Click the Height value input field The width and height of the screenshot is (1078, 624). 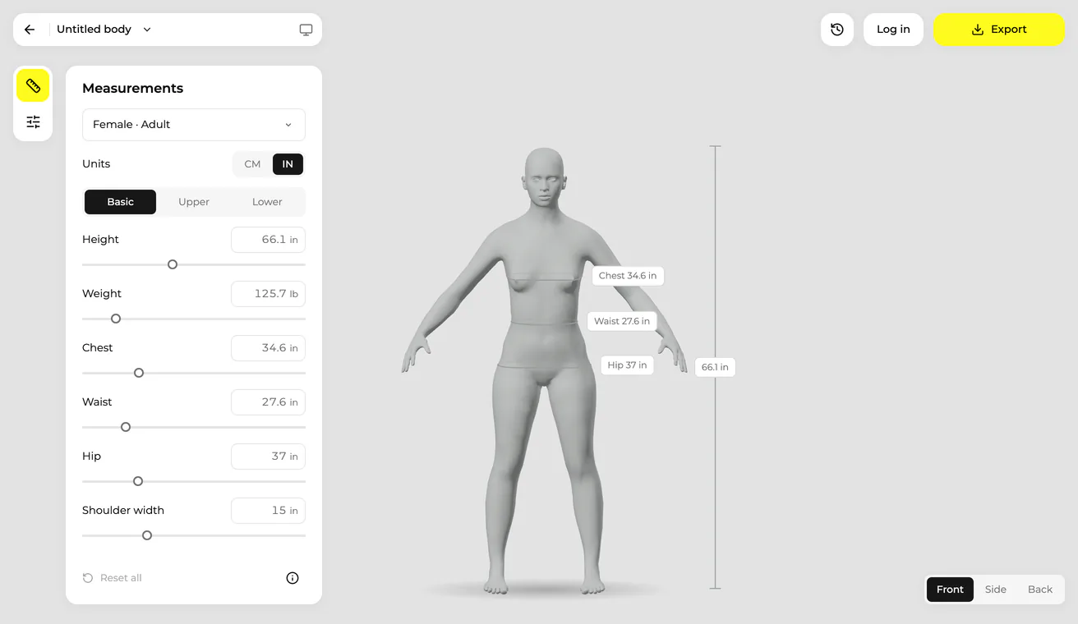point(268,240)
